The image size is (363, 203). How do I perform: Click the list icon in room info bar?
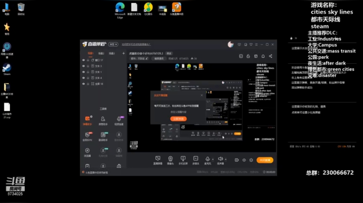tap(241, 56)
